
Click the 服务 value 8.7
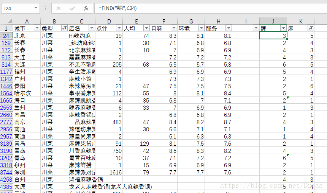219,122
